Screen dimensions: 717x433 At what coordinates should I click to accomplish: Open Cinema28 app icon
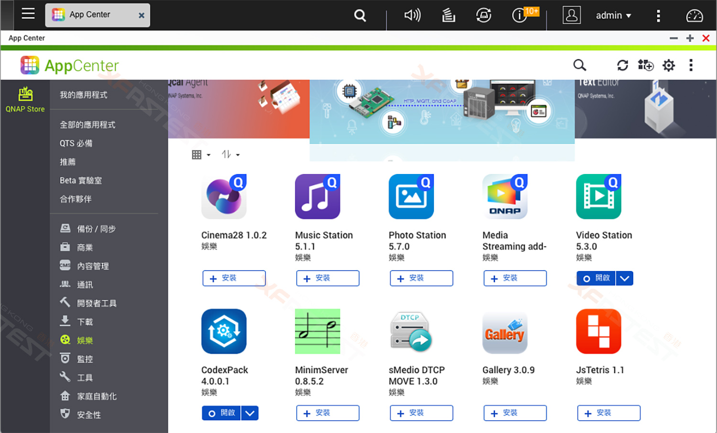(224, 196)
